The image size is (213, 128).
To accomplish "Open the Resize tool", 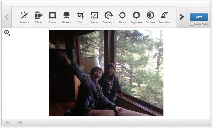I will tap(94, 17).
